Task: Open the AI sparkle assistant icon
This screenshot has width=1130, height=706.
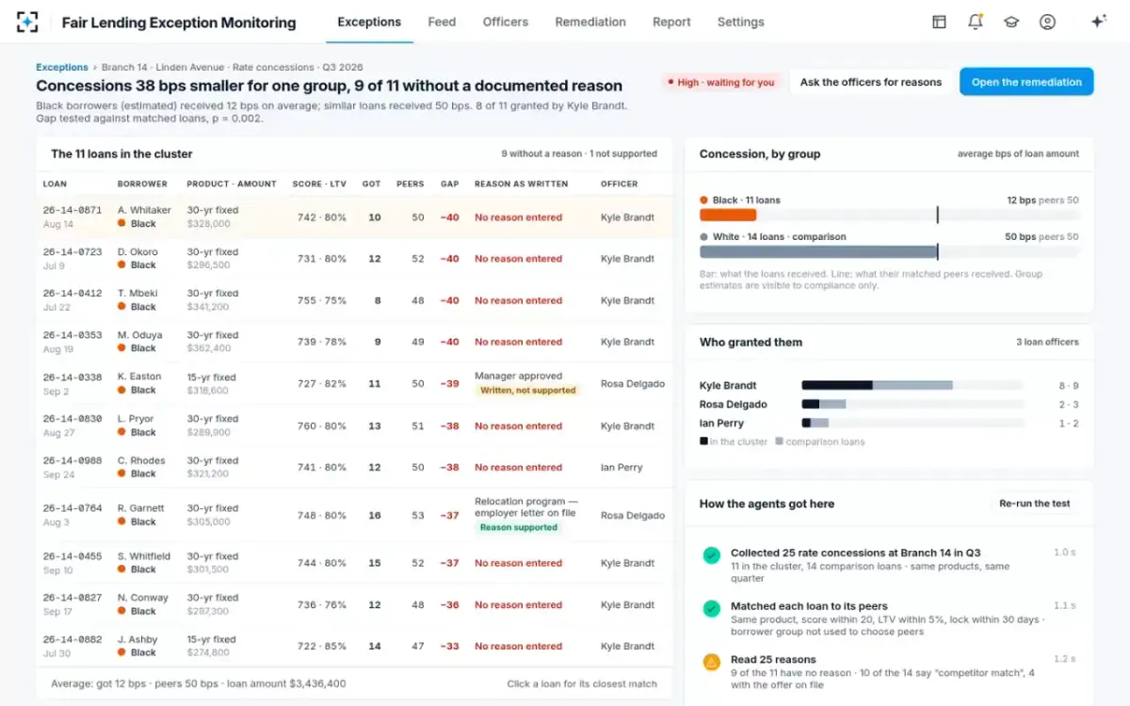Action: [1098, 22]
